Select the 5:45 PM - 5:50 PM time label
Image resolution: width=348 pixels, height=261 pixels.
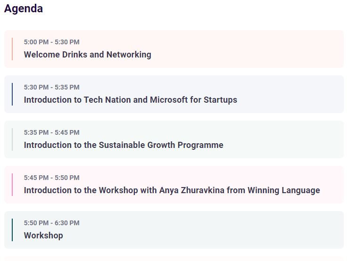(x=51, y=178)
